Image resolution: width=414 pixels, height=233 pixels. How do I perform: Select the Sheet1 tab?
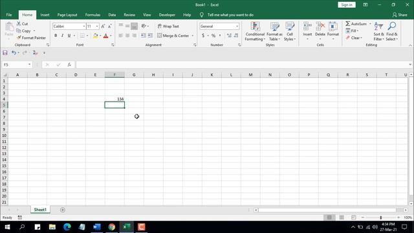click(40, 210)
